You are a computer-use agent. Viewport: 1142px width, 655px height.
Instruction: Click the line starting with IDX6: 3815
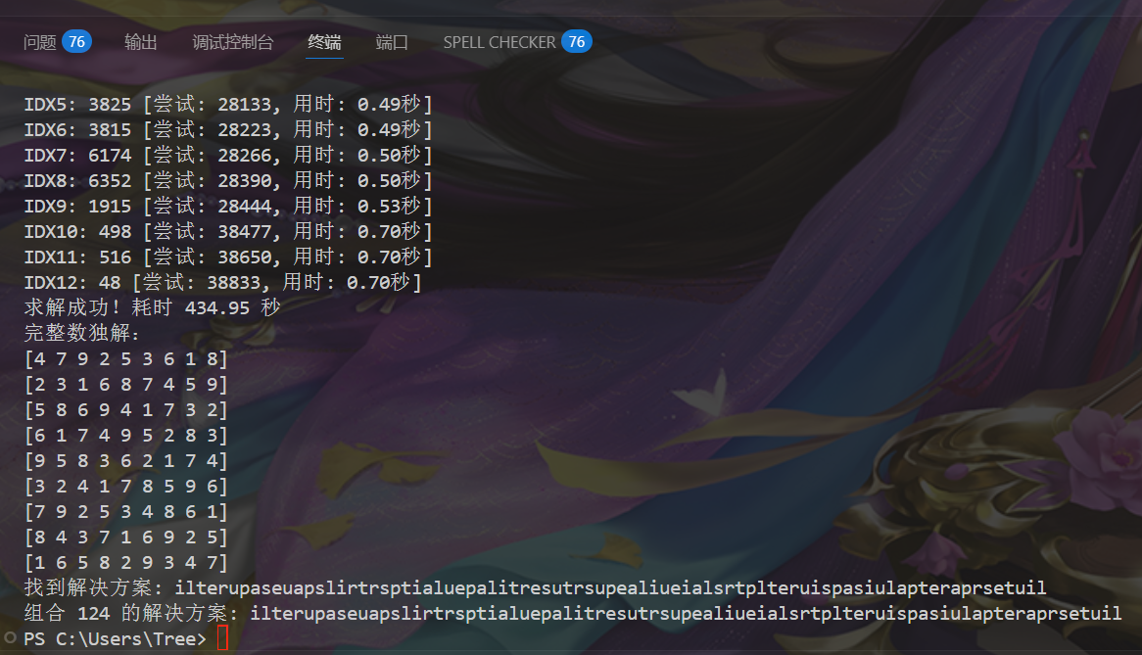click(x=228, y=129)
